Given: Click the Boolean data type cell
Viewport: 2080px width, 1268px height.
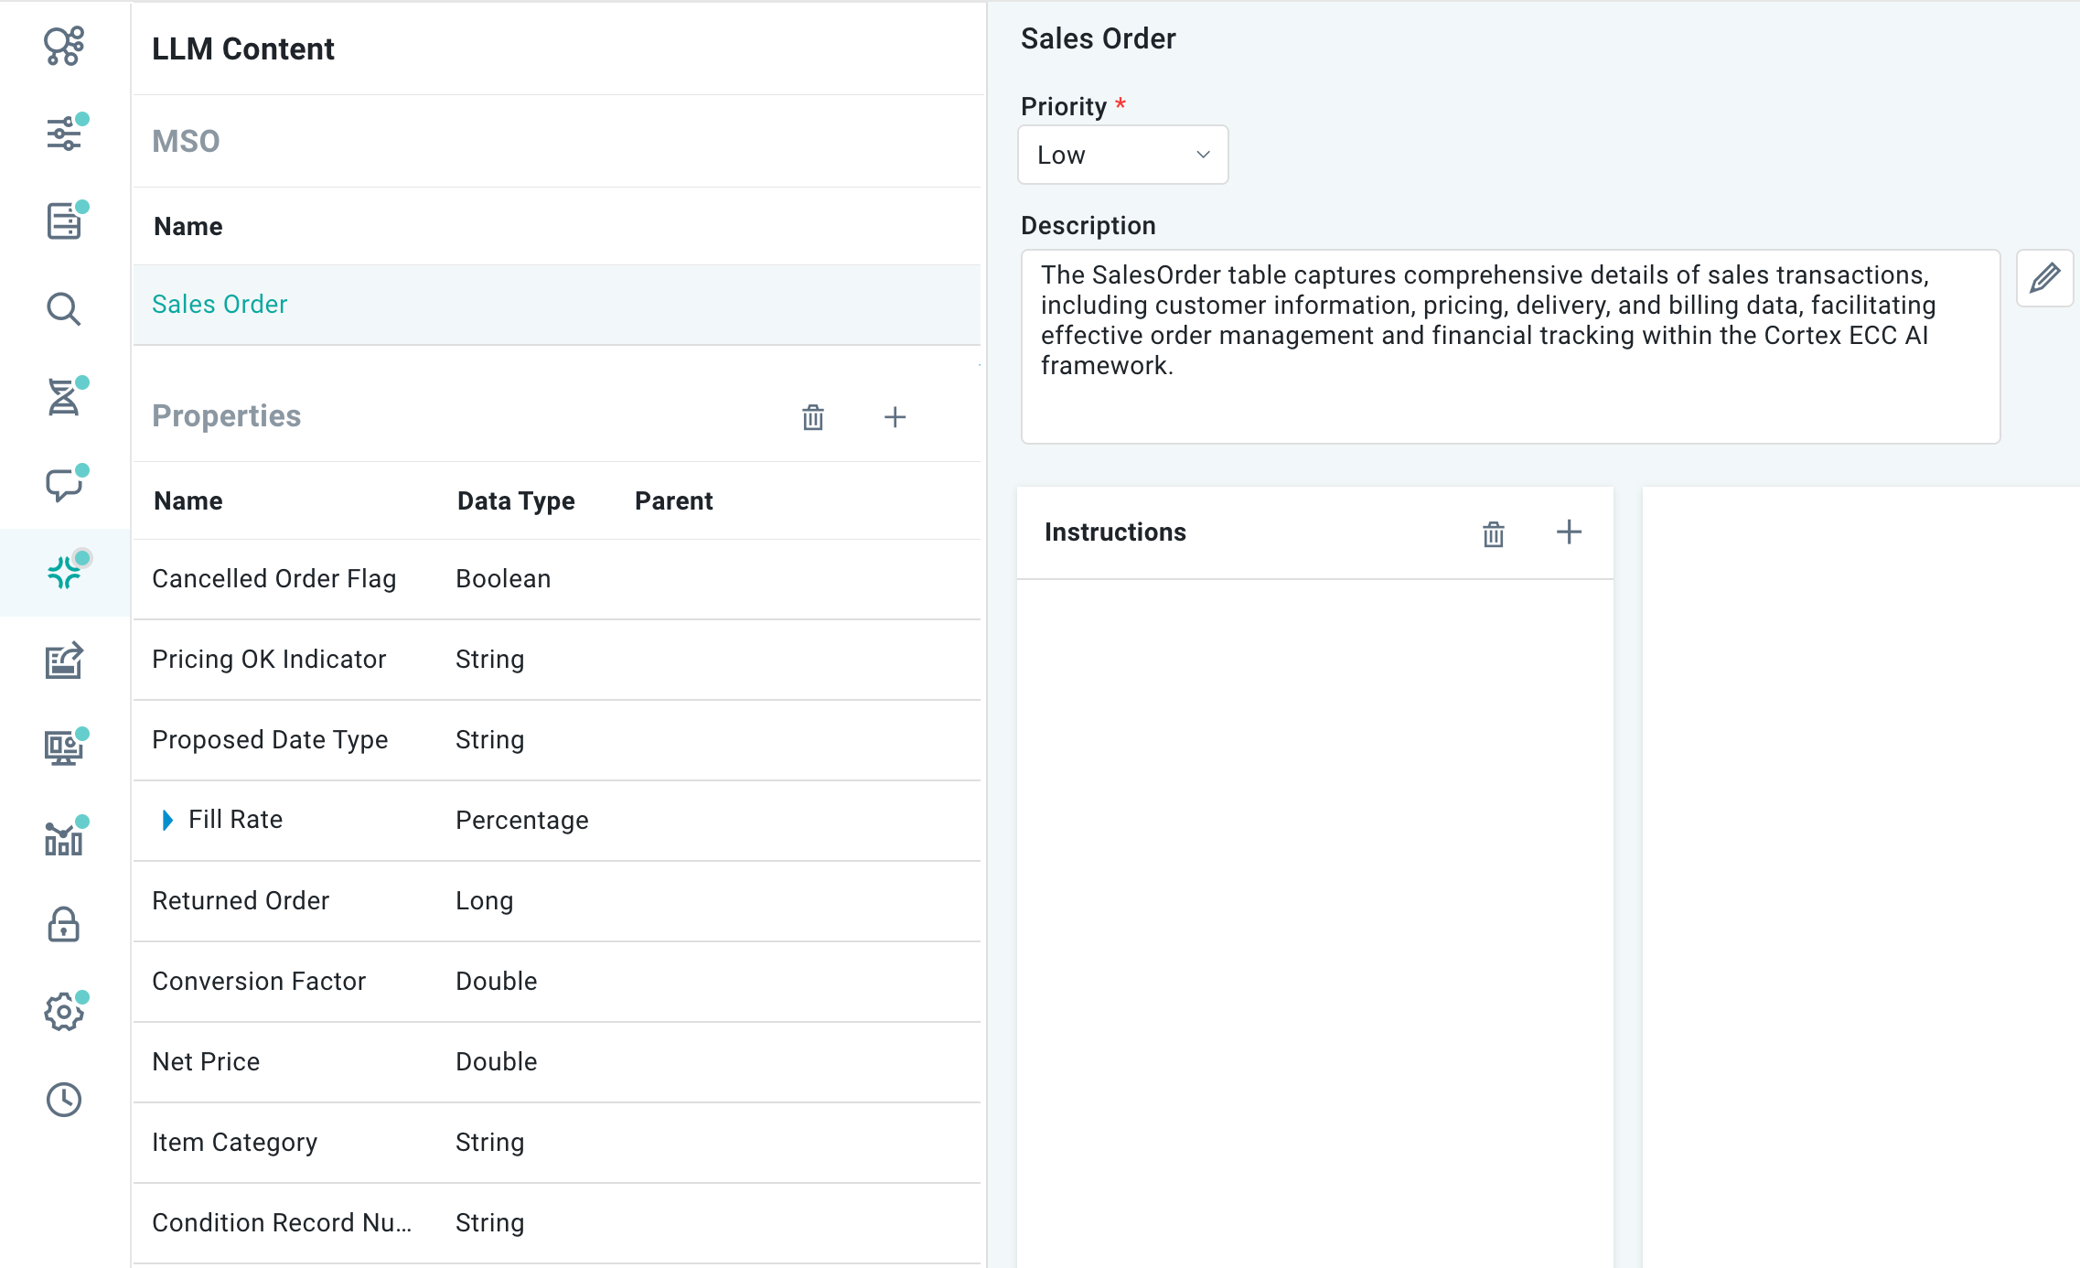Looking at the screenshot, I should click(503, 579).
